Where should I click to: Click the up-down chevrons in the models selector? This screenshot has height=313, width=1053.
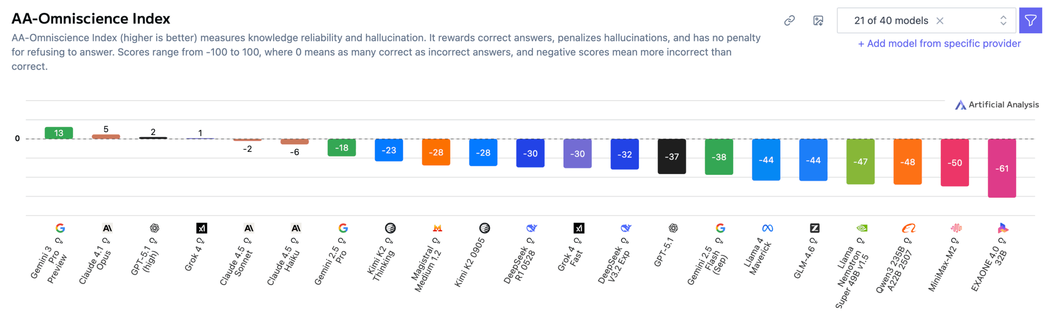click(x=1003, y=21)
